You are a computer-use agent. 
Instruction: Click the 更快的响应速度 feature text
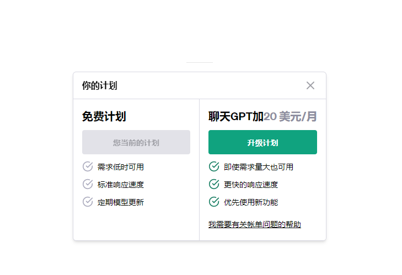(x=251, y=185)
